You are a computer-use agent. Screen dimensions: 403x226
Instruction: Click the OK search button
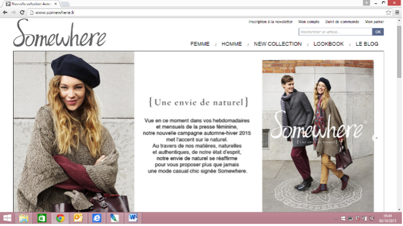[378, 32]
